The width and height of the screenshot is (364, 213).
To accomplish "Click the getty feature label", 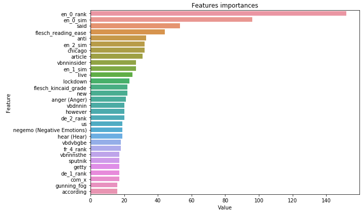I will (x=80, y=167).
